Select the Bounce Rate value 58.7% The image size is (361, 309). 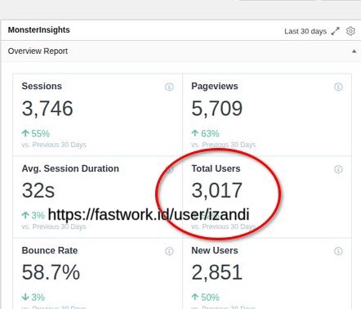click(51, 272)
